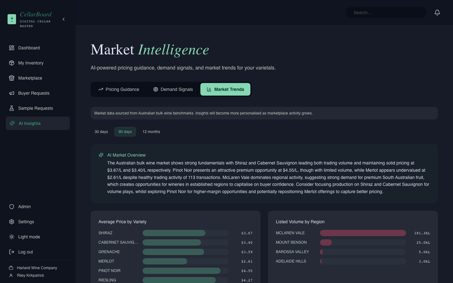Open Settings via the gear icon

(x=12, y=222)
